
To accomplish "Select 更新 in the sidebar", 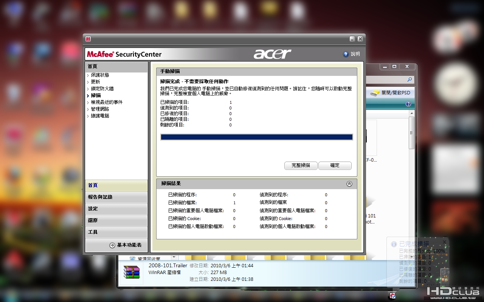I will [95, 82].
